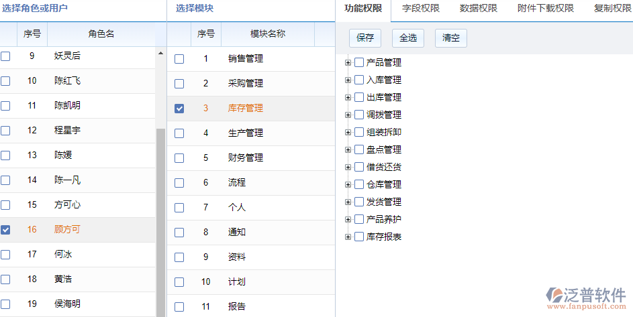The image size is (633, 317).
Task: Check the 出库管理 permission checkbox
Action: [x=359, y=98]
